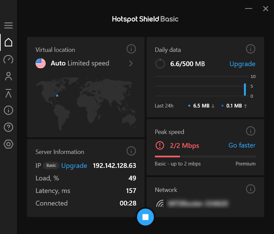Open the About info sidebar icon
Viewport: 274px width, 234px height.
(x=8, y=110)
